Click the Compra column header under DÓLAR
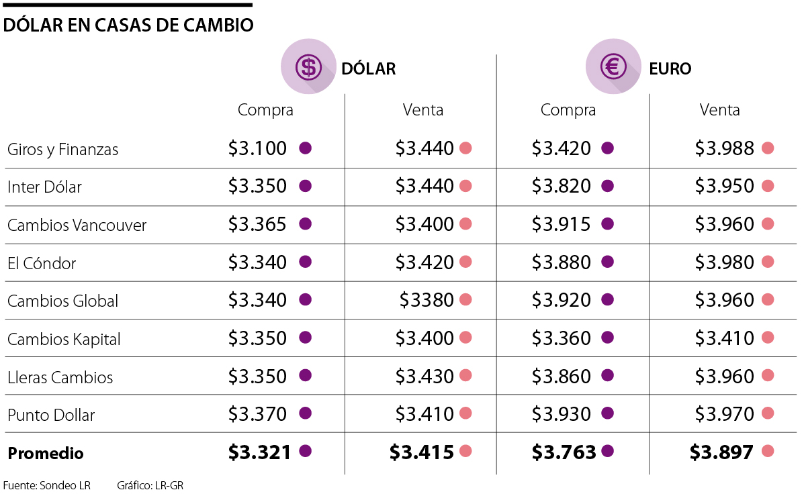This screenshot has height=494, width=806. click(x=265, y=110)
